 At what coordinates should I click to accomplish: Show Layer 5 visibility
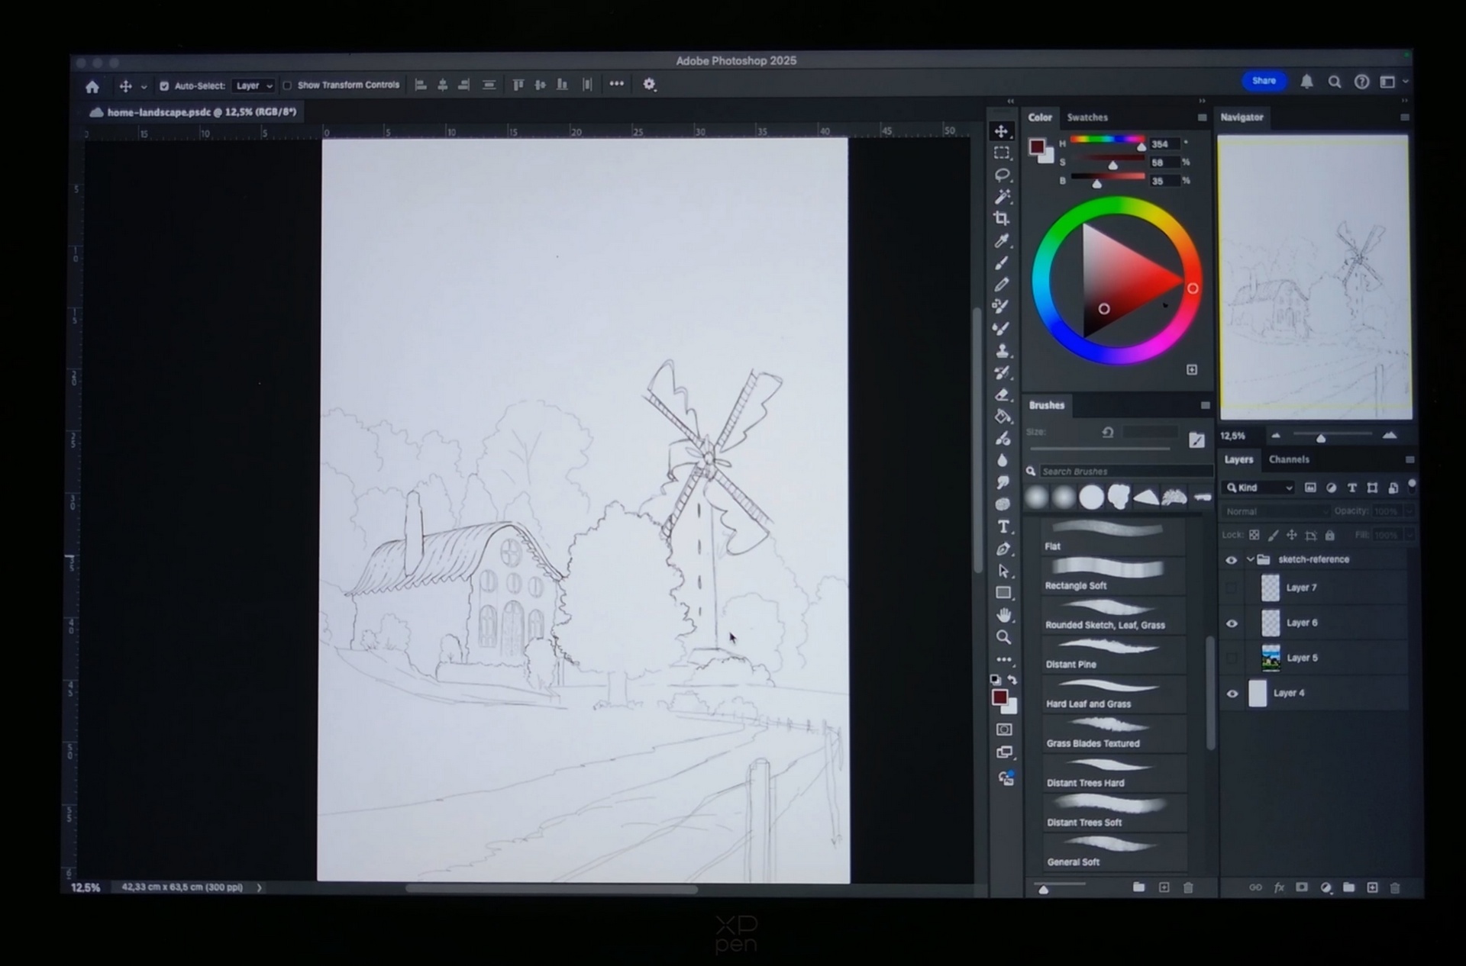[1231, 658]
